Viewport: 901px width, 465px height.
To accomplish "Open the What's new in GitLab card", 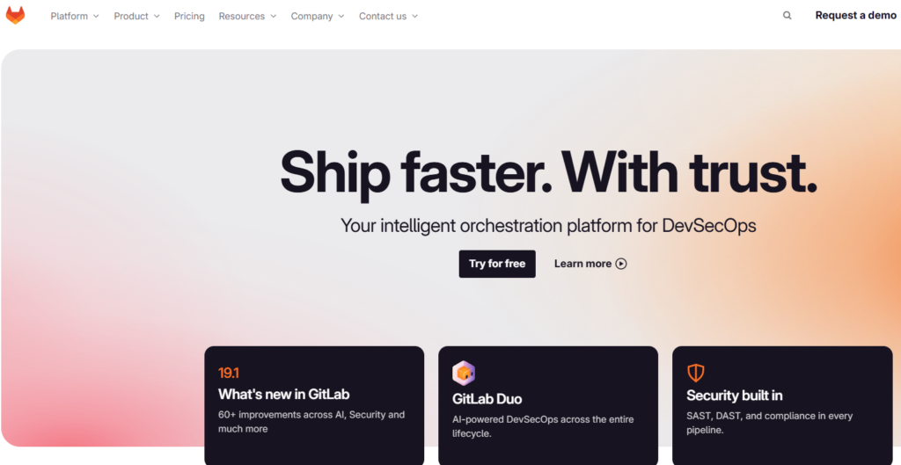I will [x=314, y=405].
